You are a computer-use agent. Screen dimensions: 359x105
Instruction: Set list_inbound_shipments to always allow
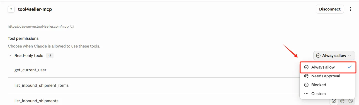point(334,101)
